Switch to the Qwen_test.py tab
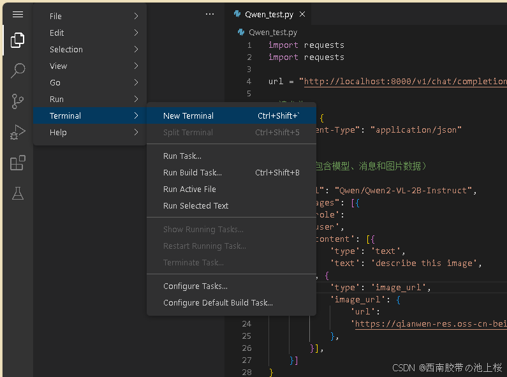The width and height of the screenshot is (507, 377). [268, 14]
